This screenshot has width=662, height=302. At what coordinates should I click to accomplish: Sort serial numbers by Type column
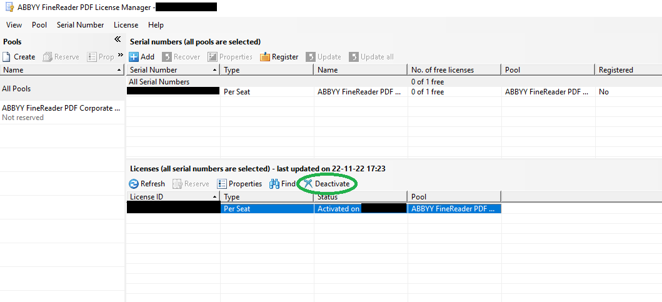click(267, 69)
